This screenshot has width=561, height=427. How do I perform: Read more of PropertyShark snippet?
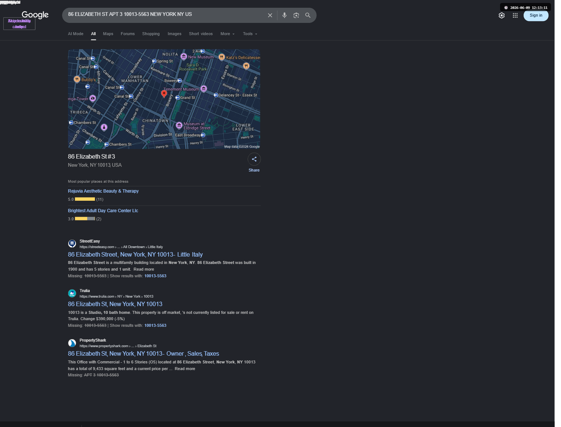point(185,369)
